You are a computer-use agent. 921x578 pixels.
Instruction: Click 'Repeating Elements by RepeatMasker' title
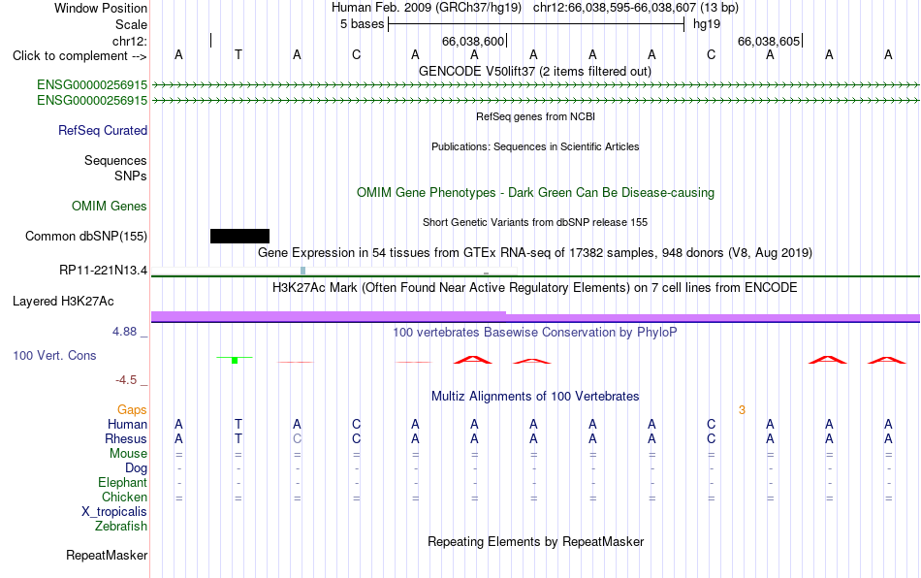[535, 541]
